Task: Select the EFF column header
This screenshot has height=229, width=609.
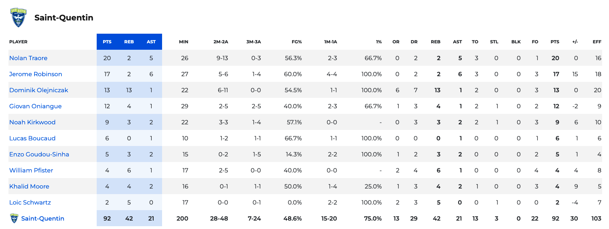Action: point(597,42)
